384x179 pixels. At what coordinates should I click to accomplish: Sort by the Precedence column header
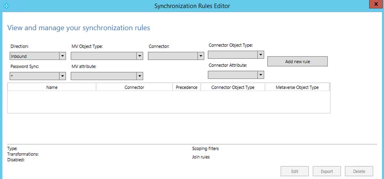186,87
